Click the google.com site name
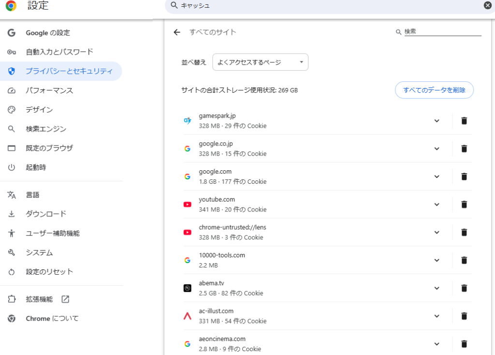 [215, 172]
